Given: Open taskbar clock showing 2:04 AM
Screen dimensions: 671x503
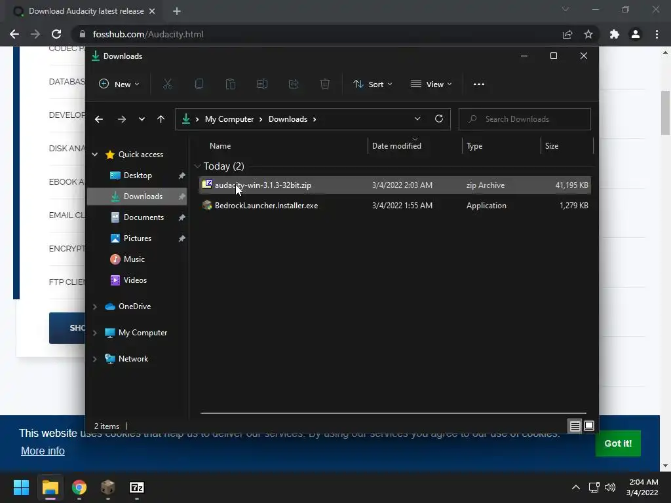Looking at the screenshot, I should [x=642, y=487].
